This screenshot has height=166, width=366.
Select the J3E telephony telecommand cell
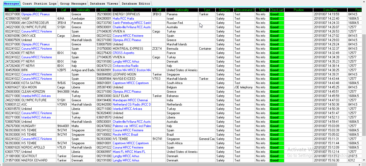(244, 87)
